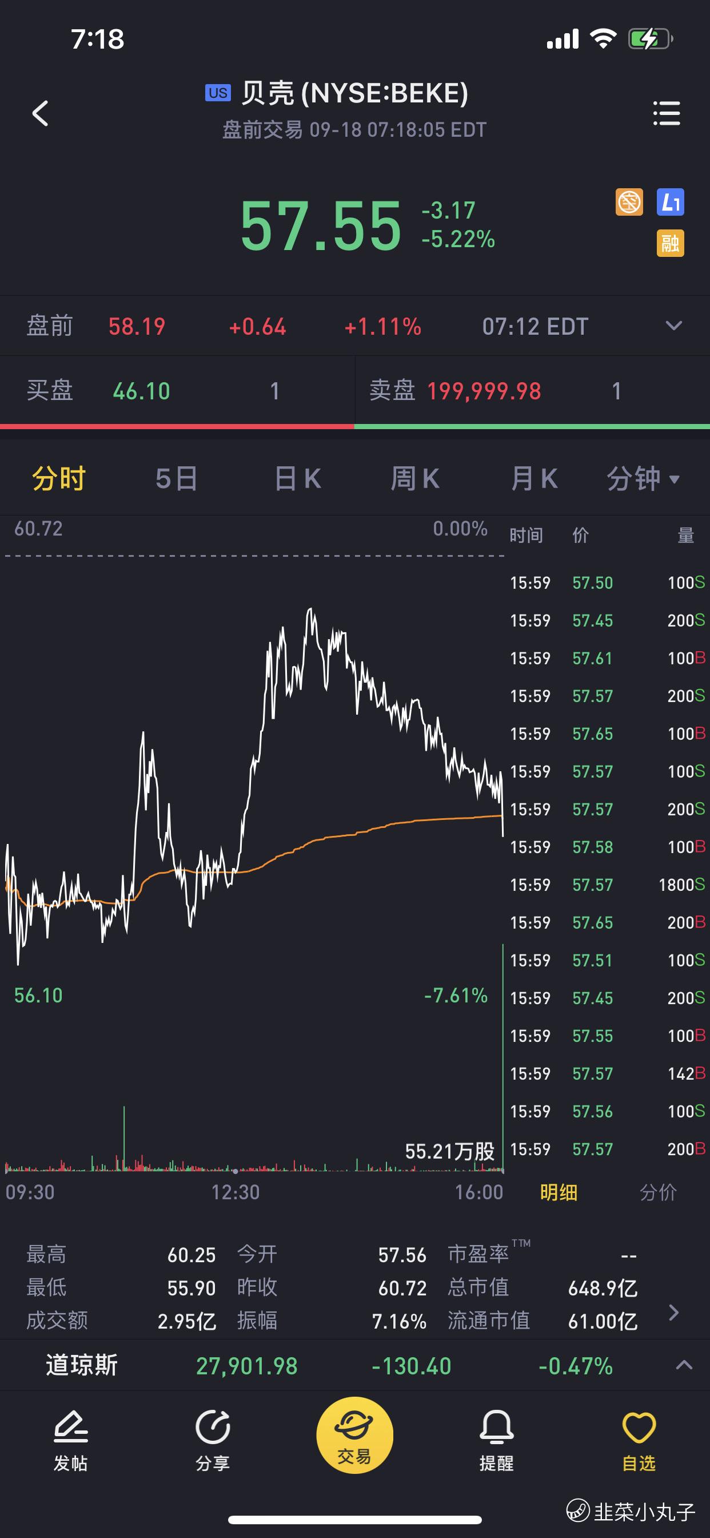Tap the blue US market badge
The width and height of the screenshot is (710, 1538).
[x=218, y=93]
